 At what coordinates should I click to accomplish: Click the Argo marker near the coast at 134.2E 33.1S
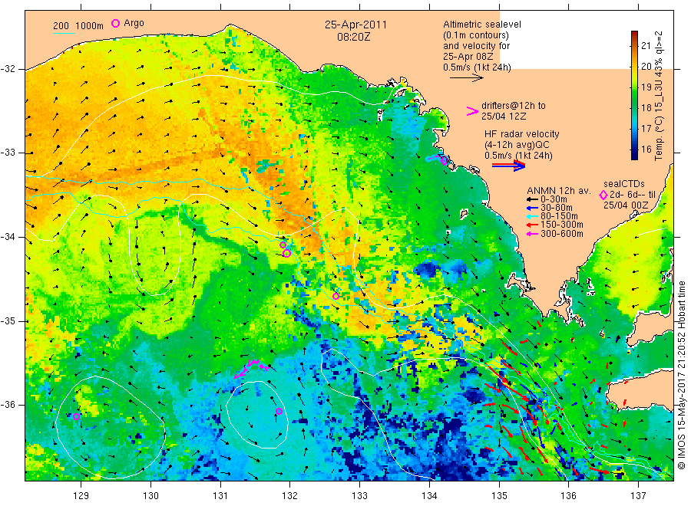(x=445, y=162)
